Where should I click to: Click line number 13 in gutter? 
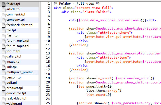48,53
